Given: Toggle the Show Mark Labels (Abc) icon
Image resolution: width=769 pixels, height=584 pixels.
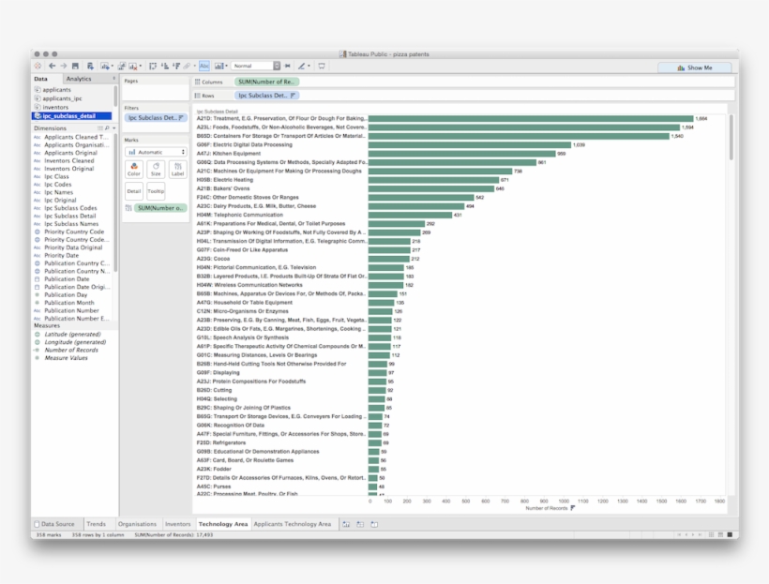Looking at the screenshot, I should (x=204, y=67).
